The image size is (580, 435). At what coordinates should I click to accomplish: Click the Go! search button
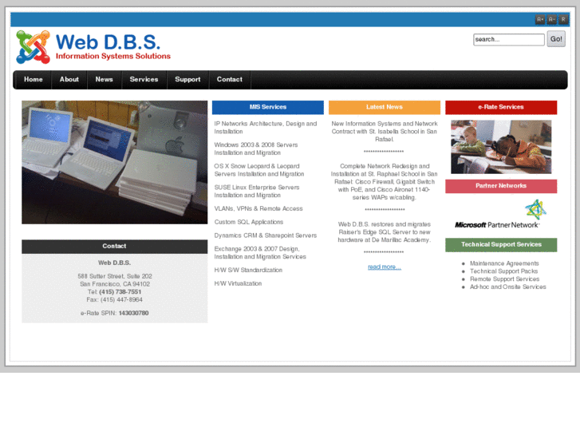pos(556,39)
